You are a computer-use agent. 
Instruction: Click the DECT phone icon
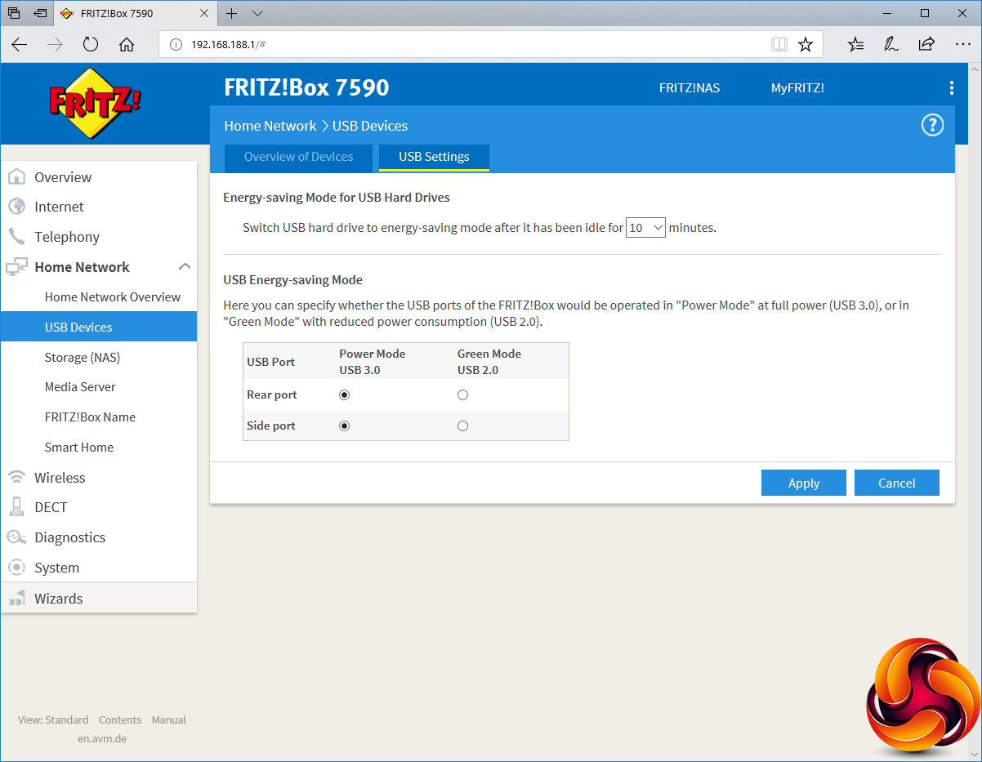(x=16, y=507)
